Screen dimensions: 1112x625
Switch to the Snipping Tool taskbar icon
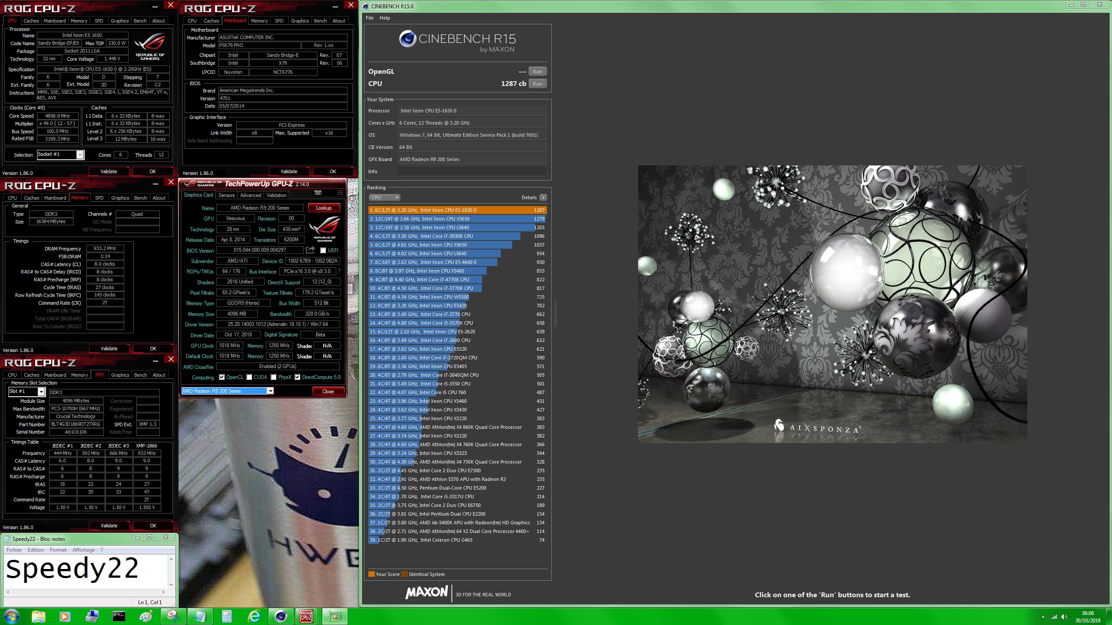click(x=173, y=616)
